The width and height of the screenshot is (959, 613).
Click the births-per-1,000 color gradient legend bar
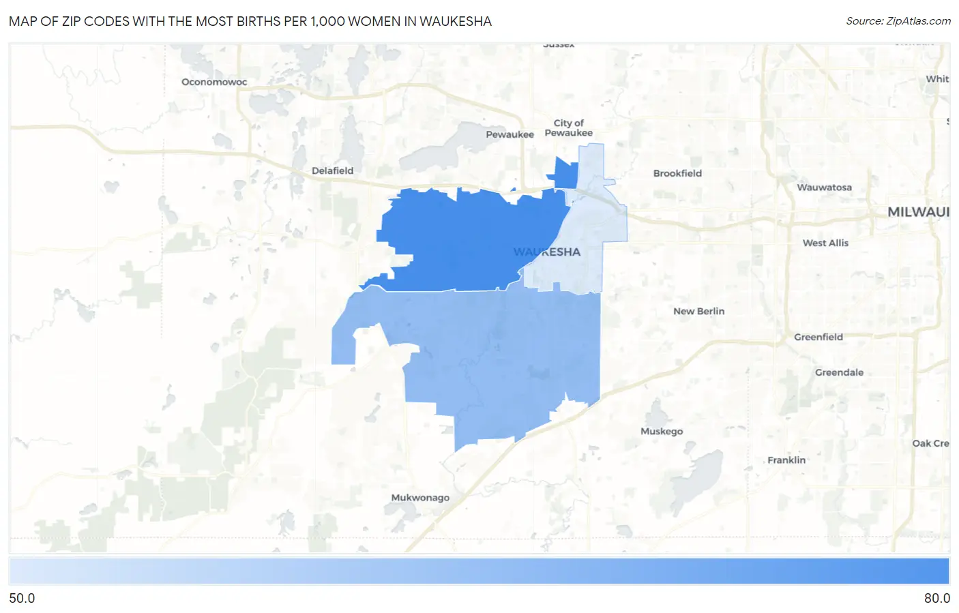pyautogui.click(x=479, y=571)
